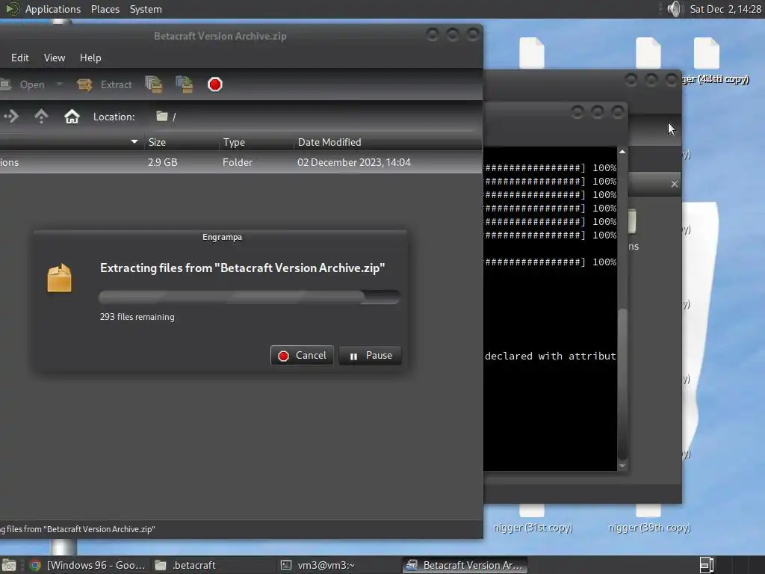Click the terminal scrollbar thumb

(622, 383)
